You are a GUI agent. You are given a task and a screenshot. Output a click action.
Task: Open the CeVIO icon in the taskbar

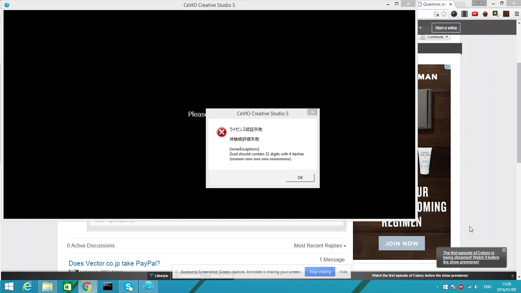148,286
